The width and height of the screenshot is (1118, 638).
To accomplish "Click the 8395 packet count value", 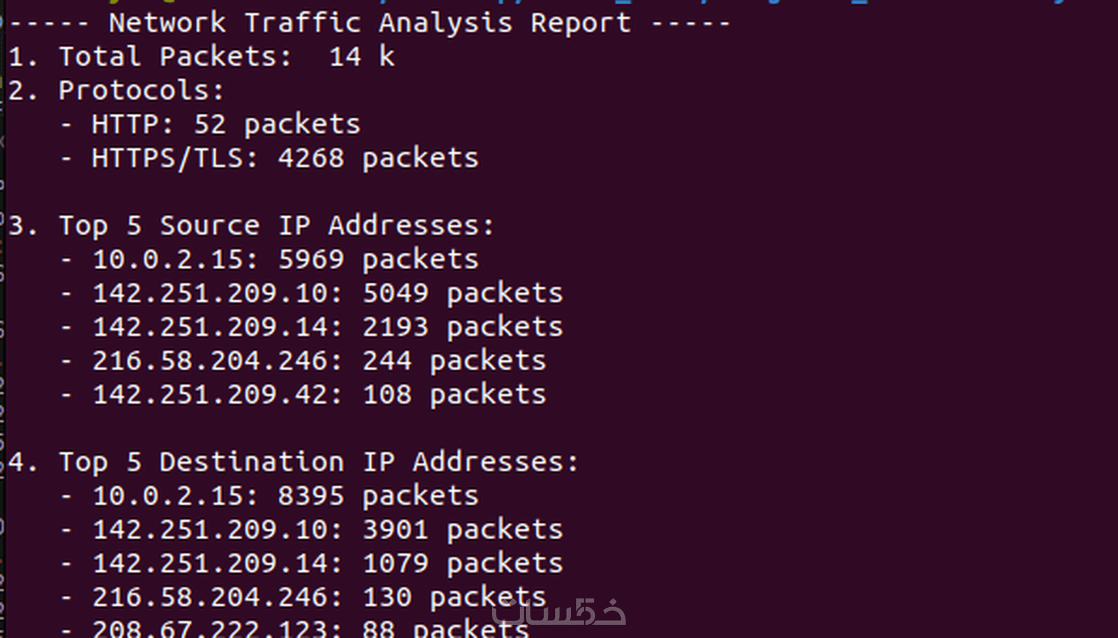I will tap(311, 497).
